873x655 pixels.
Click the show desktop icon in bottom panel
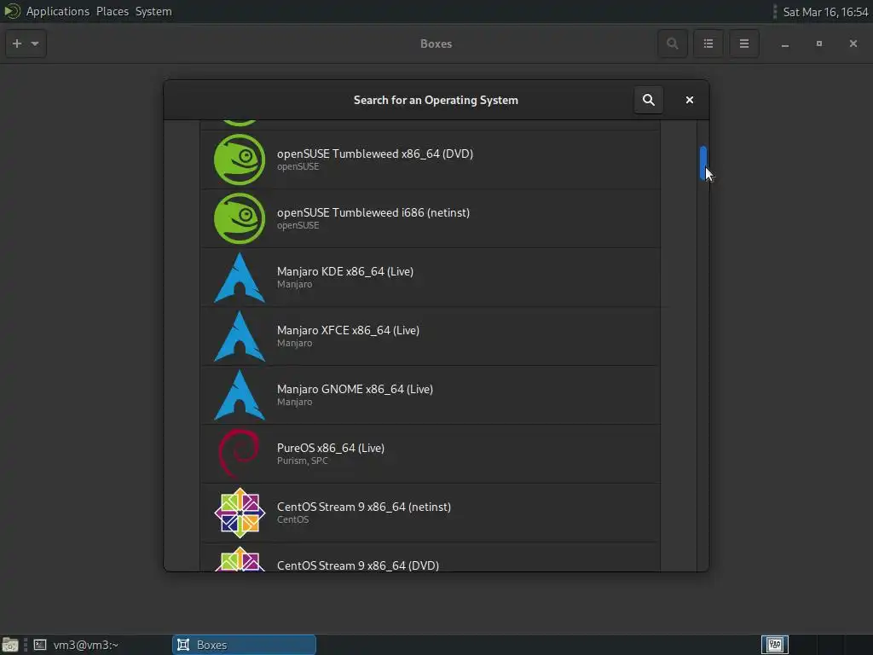click(10, 645)
